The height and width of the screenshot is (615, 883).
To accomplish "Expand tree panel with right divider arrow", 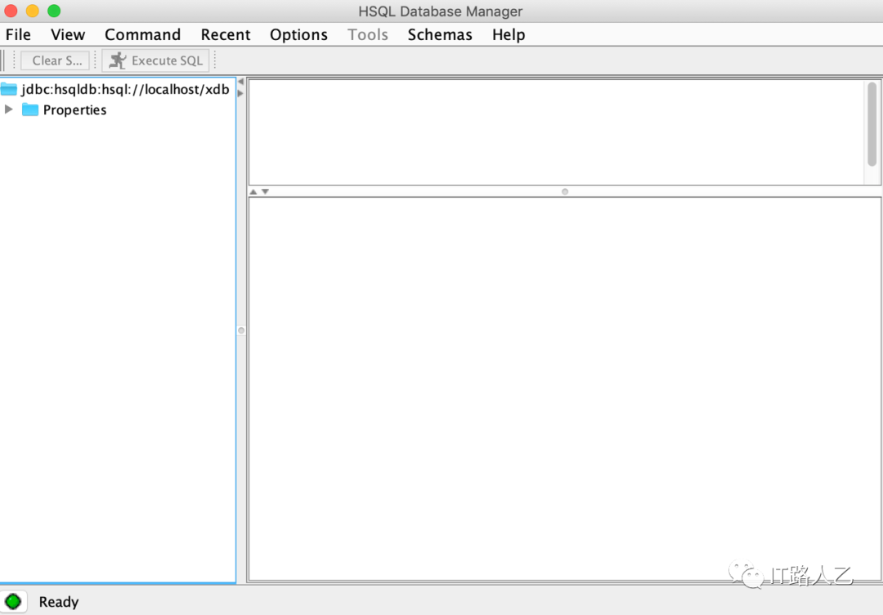I will [x=240, y=93].
